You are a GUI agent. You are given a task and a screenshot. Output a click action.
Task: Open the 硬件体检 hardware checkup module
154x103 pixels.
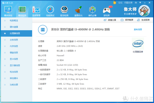(8, 11)
